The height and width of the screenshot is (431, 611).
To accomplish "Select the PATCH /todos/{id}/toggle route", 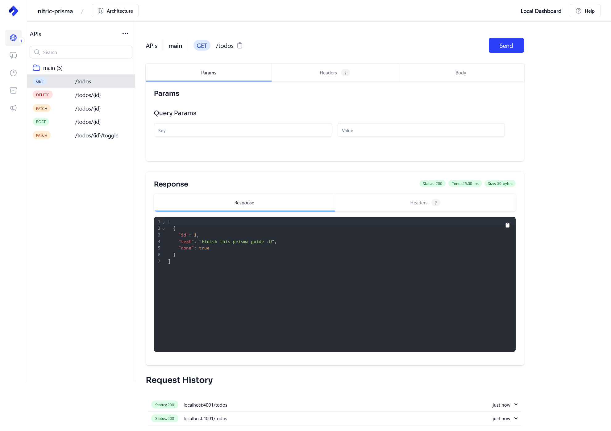I will (81, 135).
